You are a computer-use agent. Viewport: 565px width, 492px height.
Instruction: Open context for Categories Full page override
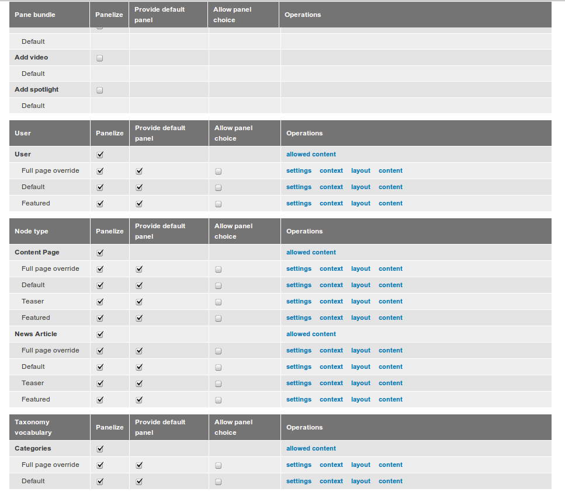pos(331,465)
